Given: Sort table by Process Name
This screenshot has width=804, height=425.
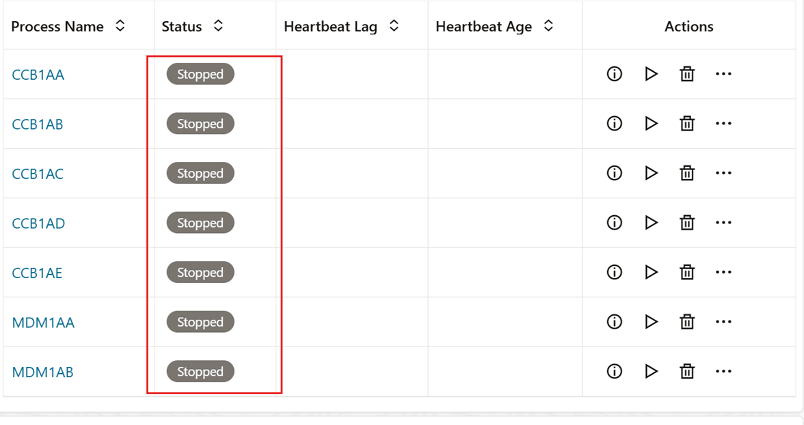Looking at the screenshot, I should (120, 27).
